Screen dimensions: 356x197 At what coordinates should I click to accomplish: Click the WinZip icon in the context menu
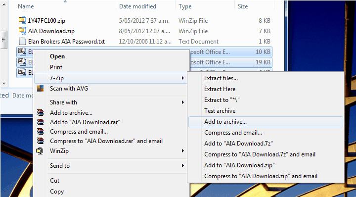(40, 151)
